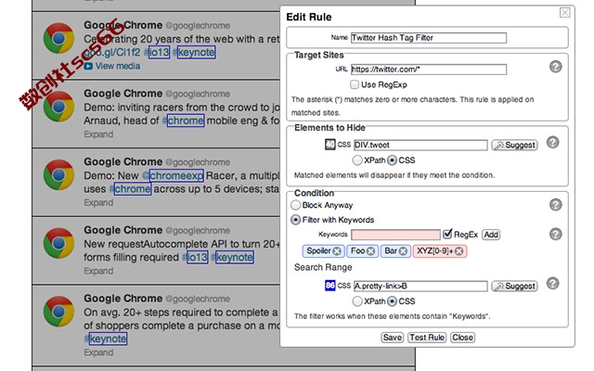Remove the XYZ[0-9]+ keyword tag
The width and height of the screenshot is (594, 371).
coord(458,251)
